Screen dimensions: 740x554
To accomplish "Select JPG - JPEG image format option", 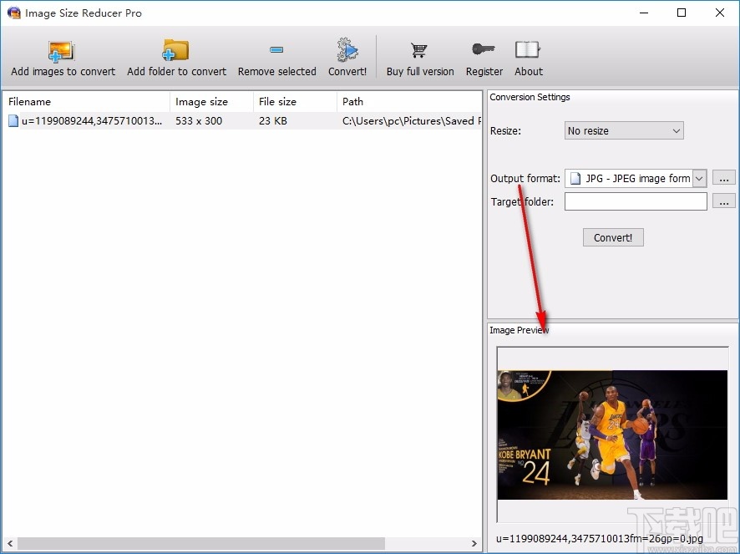I will (631, 178).
